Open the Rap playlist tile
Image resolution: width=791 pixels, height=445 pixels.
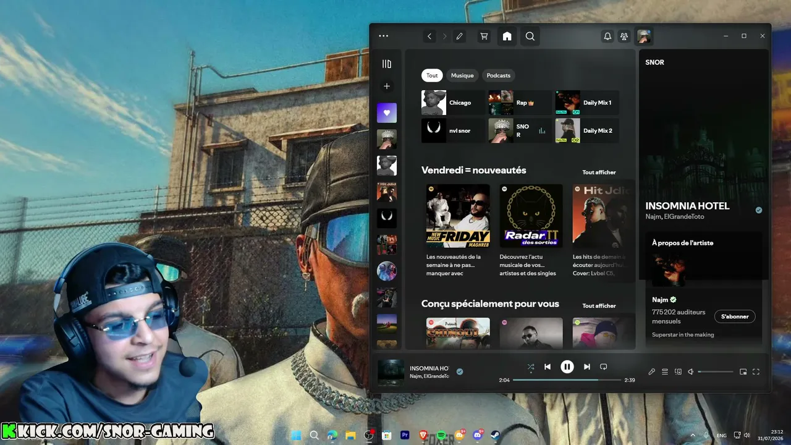[x=520, y=103]
